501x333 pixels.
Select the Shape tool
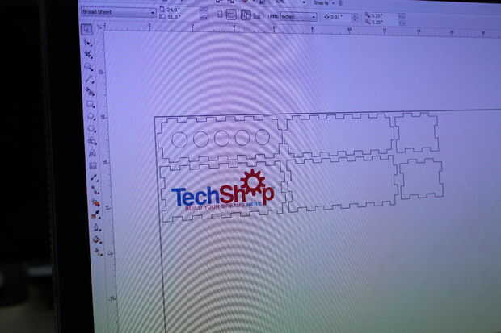(x=87, y=43)
